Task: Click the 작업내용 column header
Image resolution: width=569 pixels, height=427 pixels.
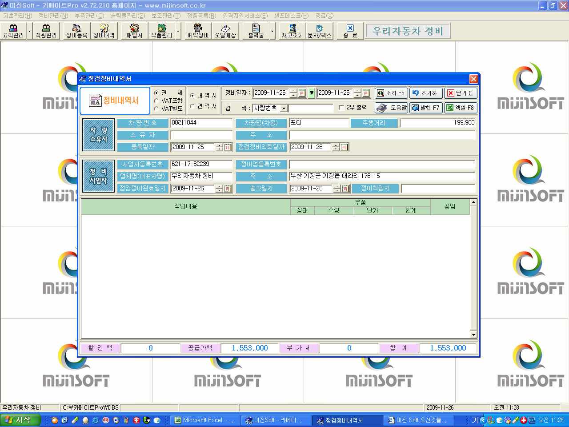Action: click(x=186, y=207)
